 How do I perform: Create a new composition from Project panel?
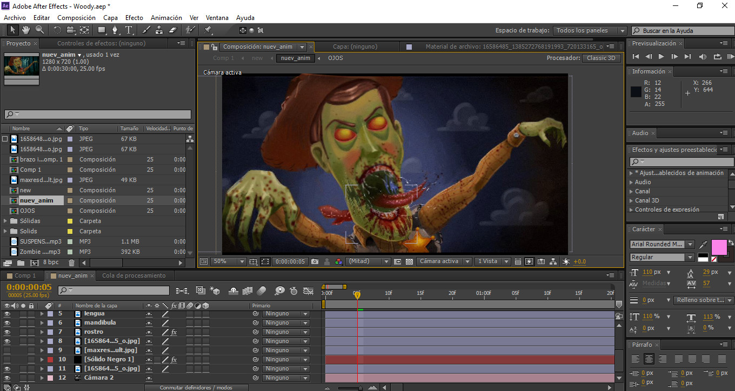click(x=35, y=263)
